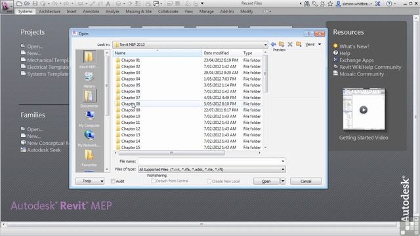The height and width of the screenshot is (236, 420).
Task: Switch to the Annotate ribbon tab
Action: [91, 12]
